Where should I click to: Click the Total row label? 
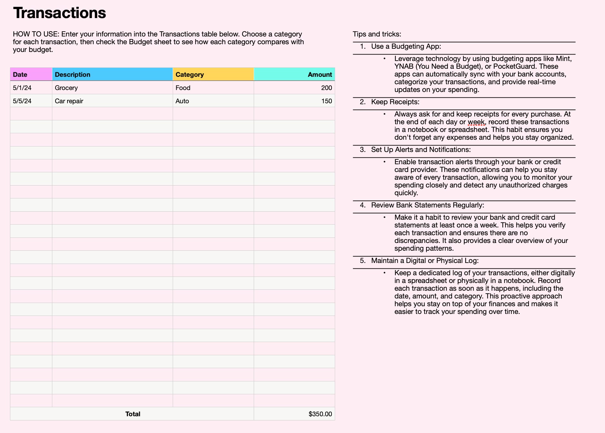tap(133, 413)
